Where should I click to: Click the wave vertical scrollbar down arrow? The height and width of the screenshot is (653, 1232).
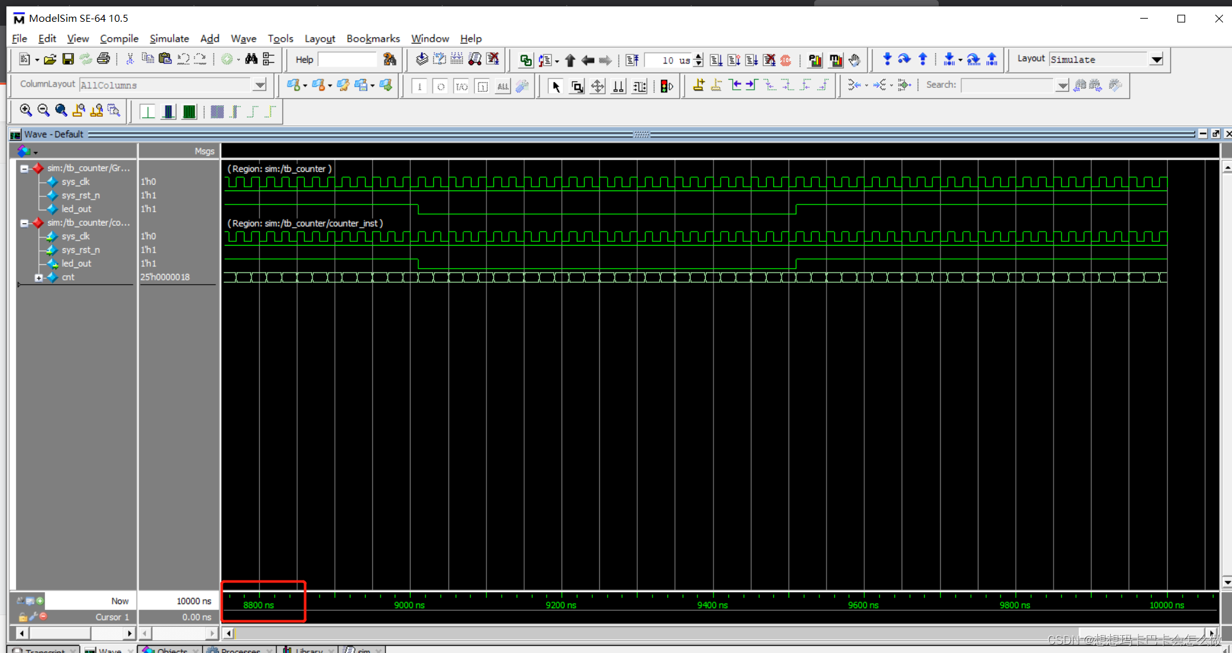tap(1227, 582)
